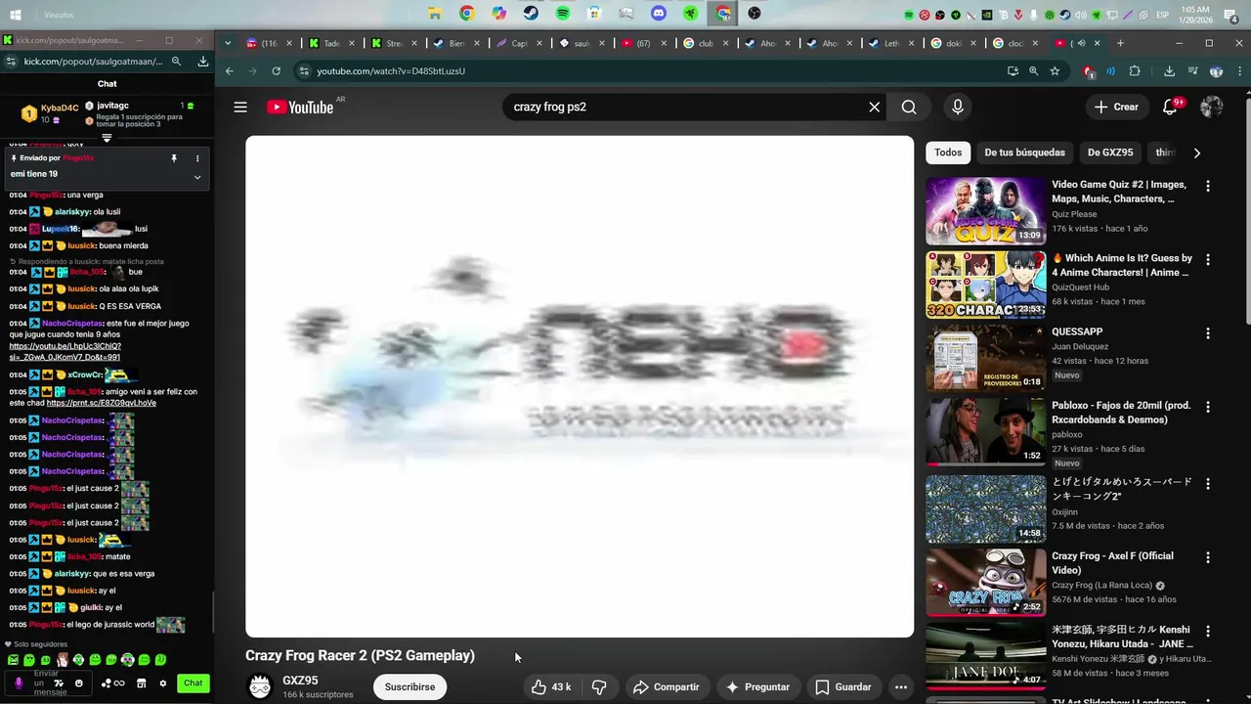Show more filter chips with the arrow
The height and width of the screenshot is (704, 1251).
click(x=1196, y=153)
